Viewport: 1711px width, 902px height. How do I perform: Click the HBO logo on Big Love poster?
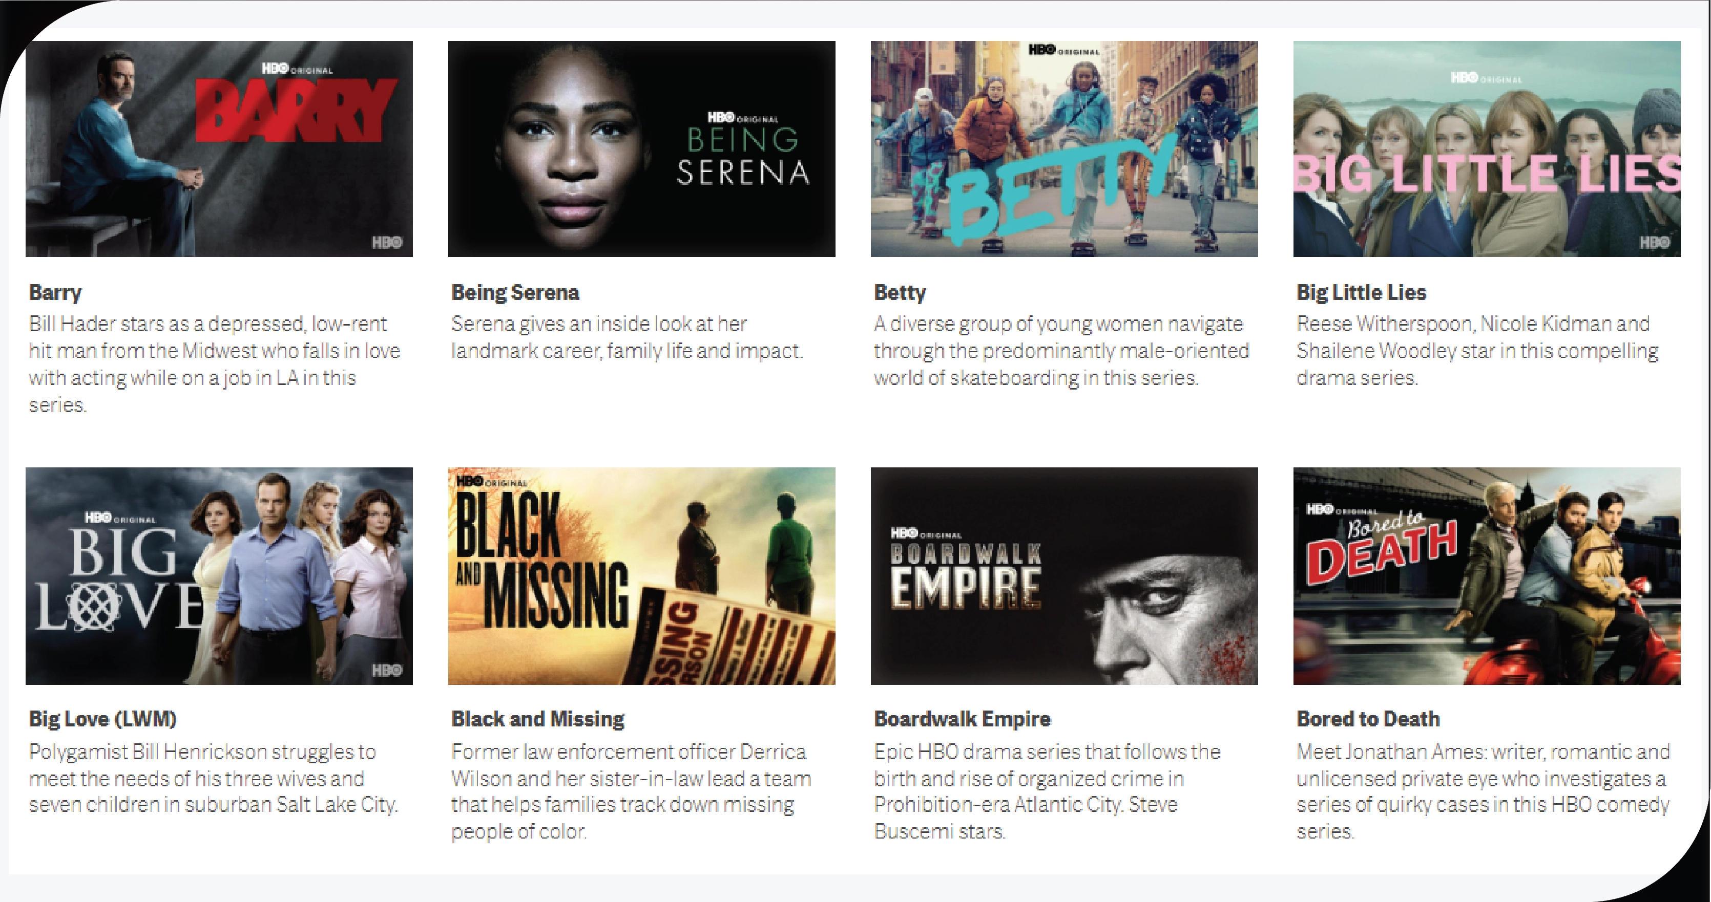tap(387, 671)
